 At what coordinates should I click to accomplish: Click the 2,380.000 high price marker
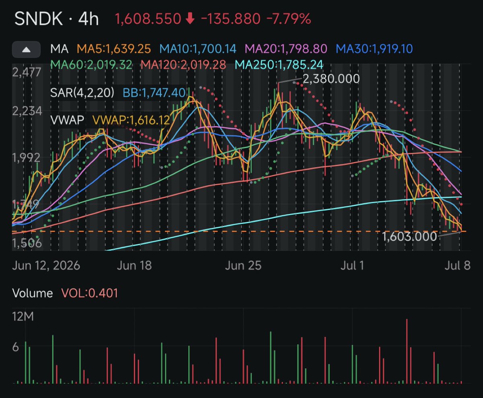pyautogui.click(x=331, y=79)
